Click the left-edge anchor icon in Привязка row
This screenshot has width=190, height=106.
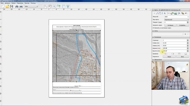(166, 54)
